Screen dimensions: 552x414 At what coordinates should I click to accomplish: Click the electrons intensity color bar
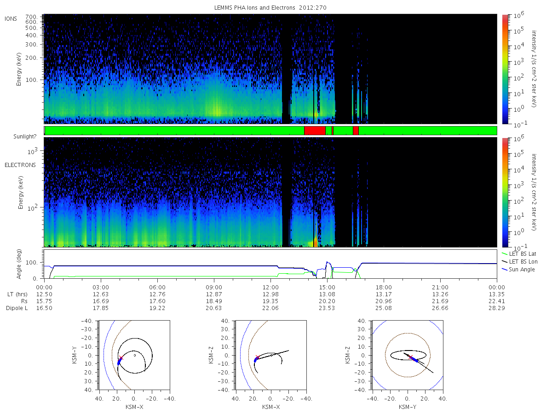[505, 192]
